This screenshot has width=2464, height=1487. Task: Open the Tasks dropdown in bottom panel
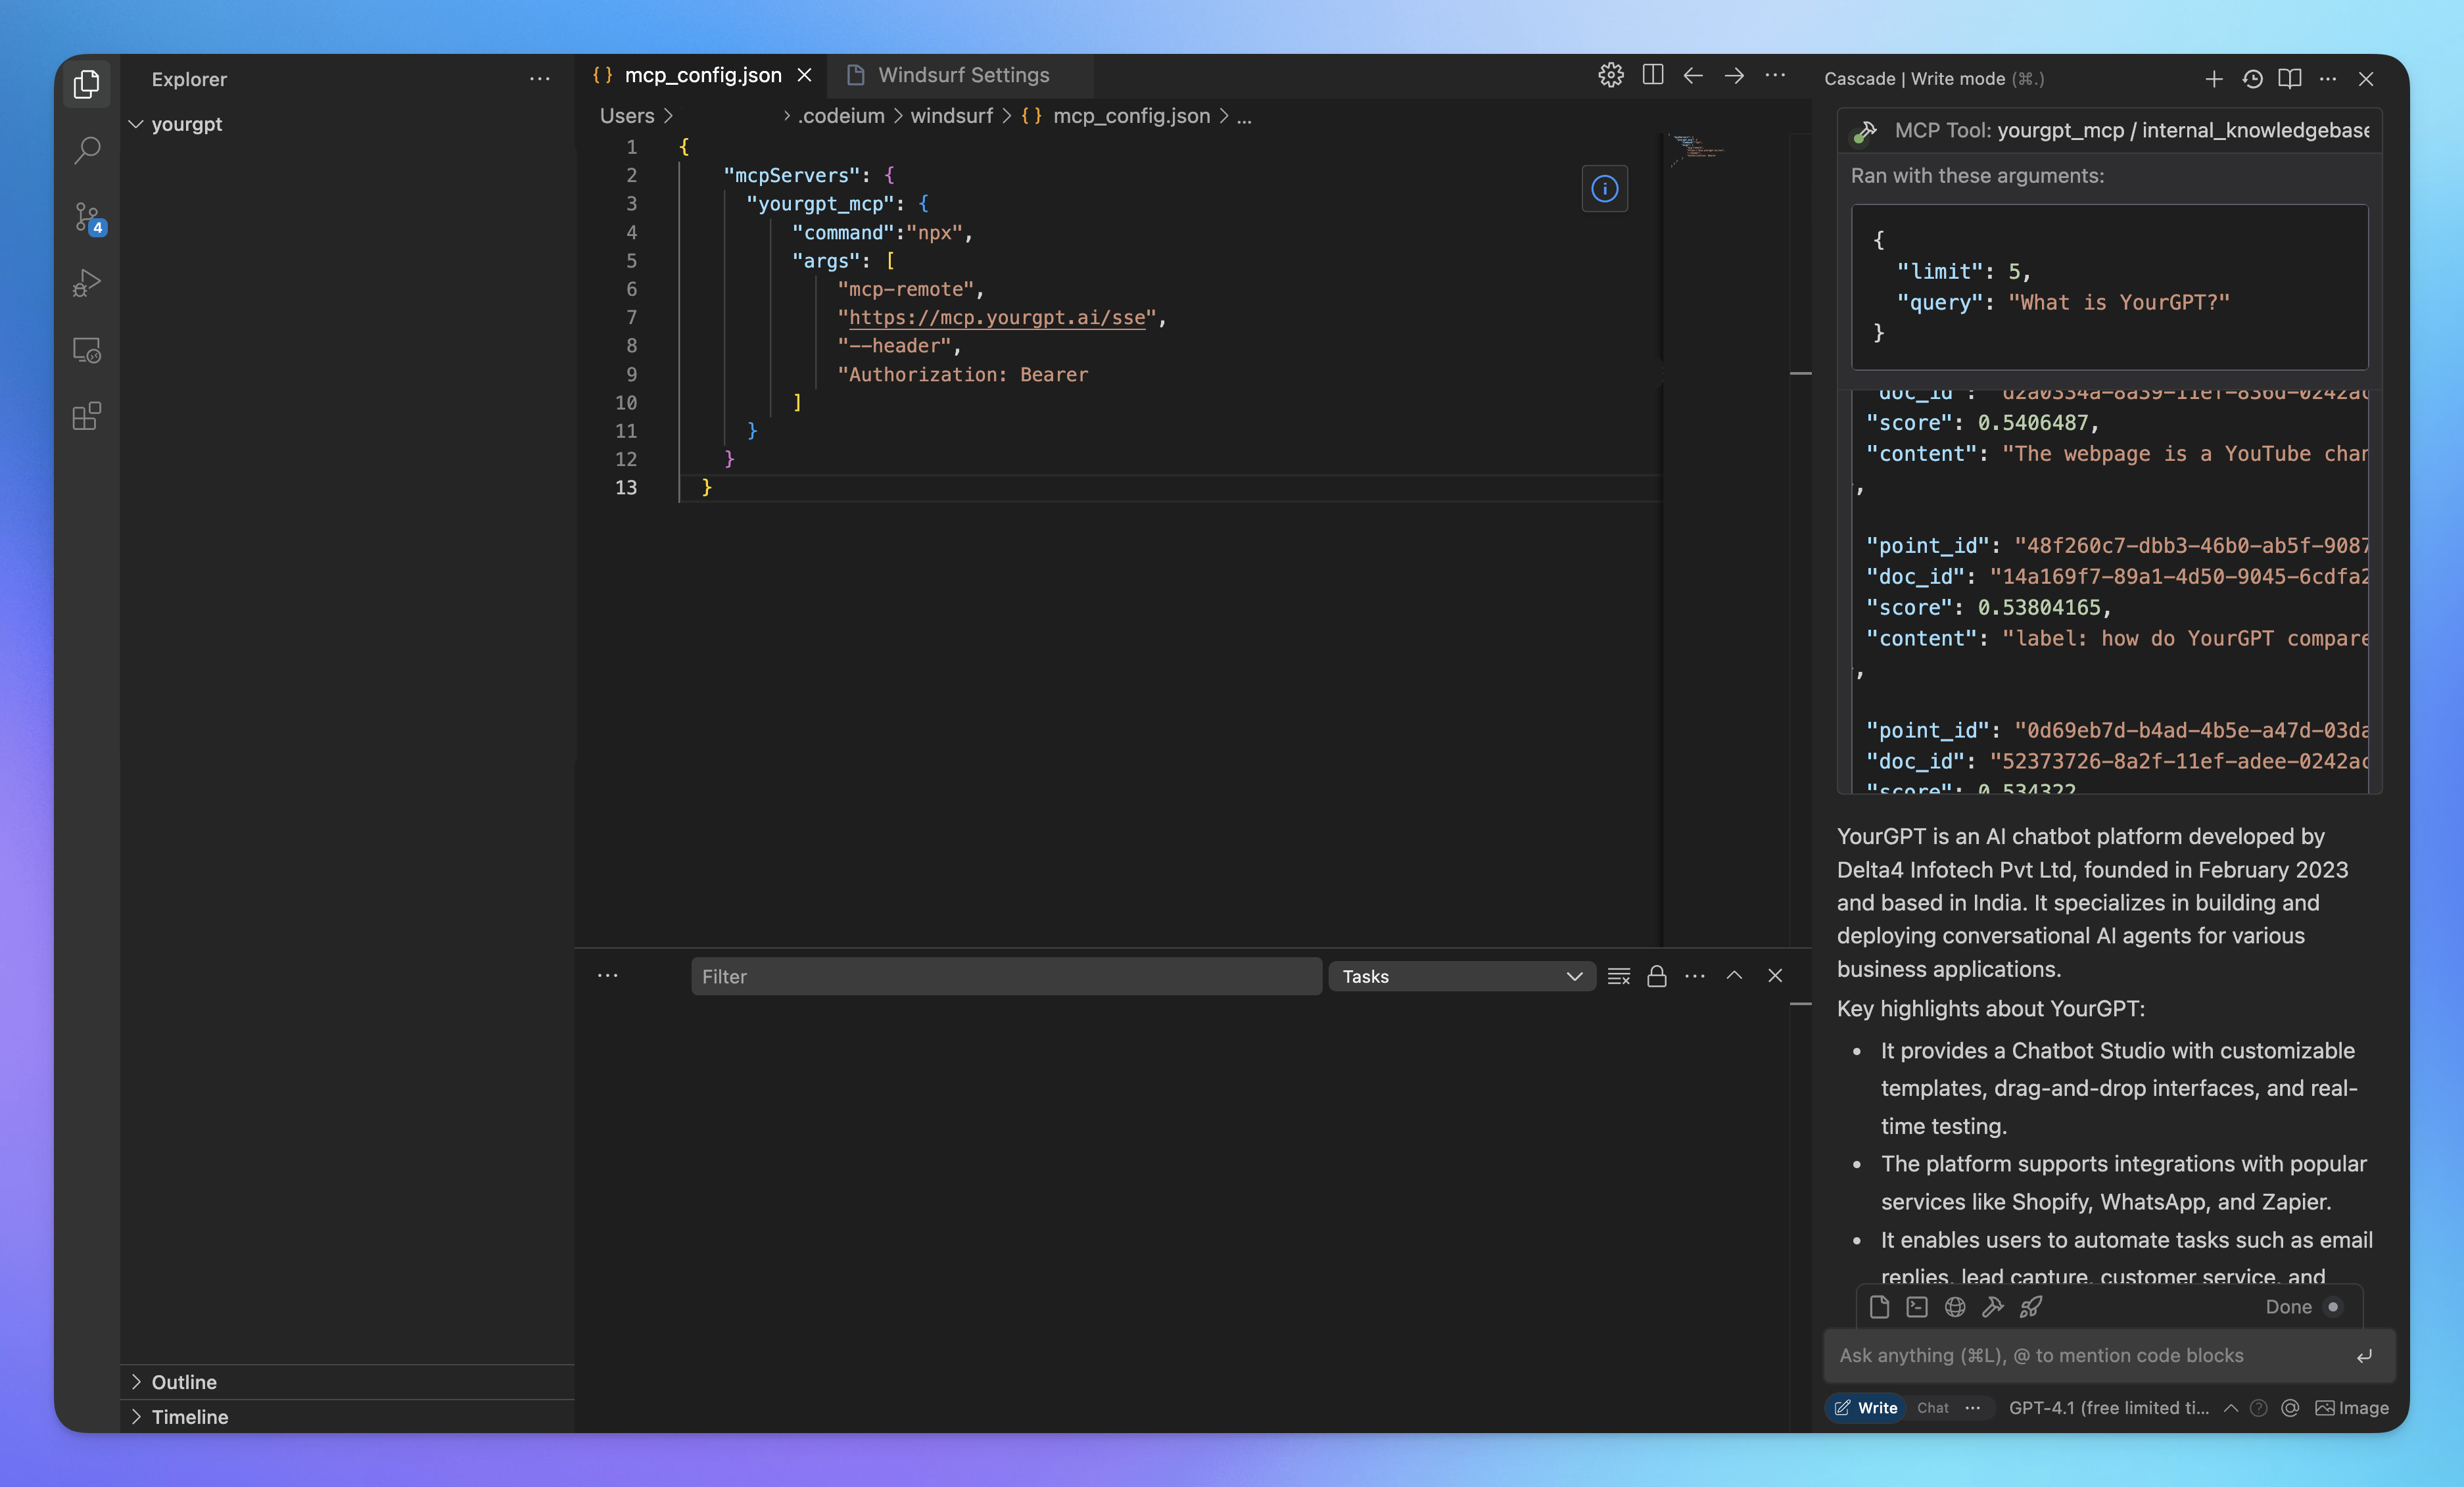click(1461, 976)
